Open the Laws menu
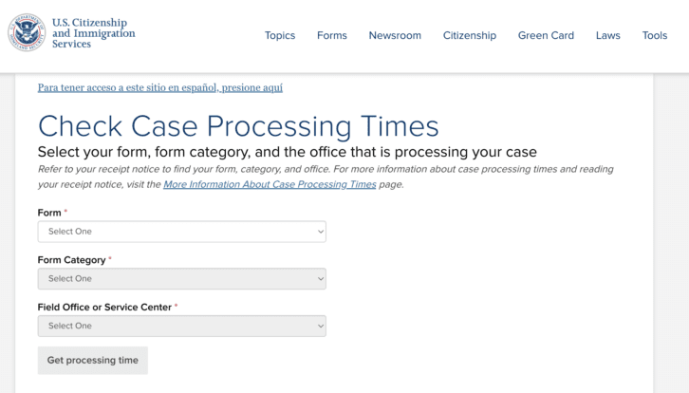This screenshot has height=393, width=689. pyautogui.click(x=607, y=35)
